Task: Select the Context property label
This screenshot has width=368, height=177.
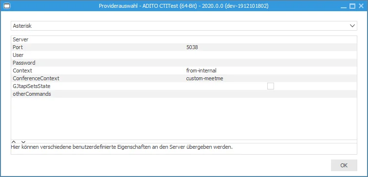Action: 22,71
